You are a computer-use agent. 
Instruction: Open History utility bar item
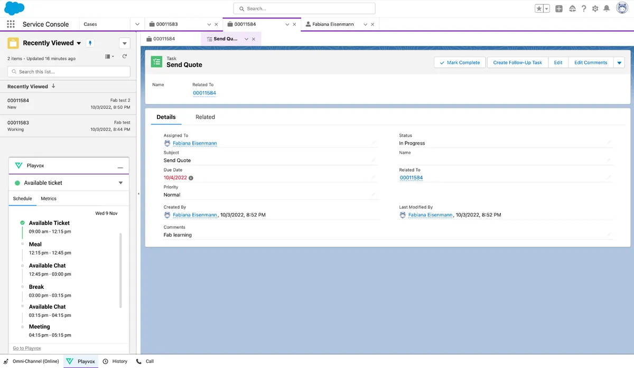point(115,362)
